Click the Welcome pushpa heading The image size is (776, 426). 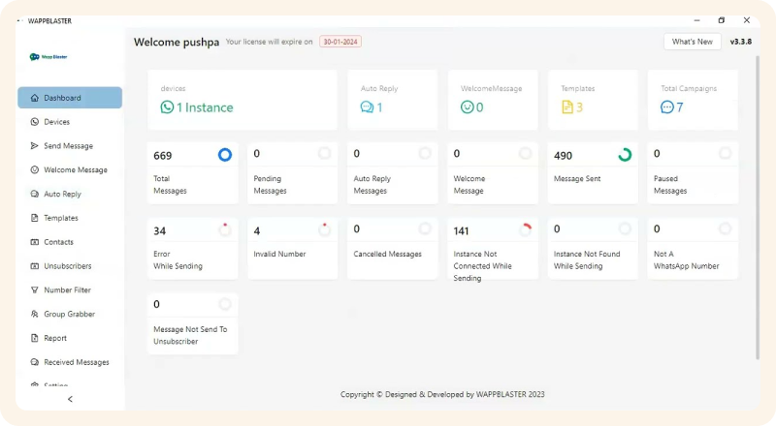[x=177, y=42]
